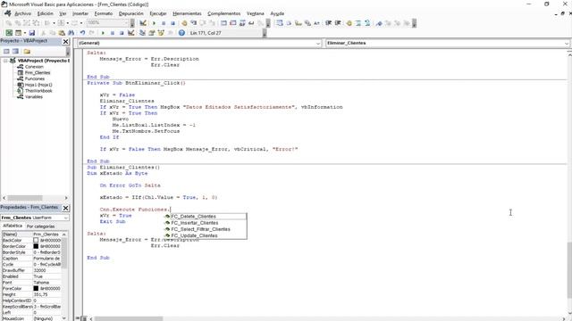Switch to the Alfabética tab

pos(13,226)
